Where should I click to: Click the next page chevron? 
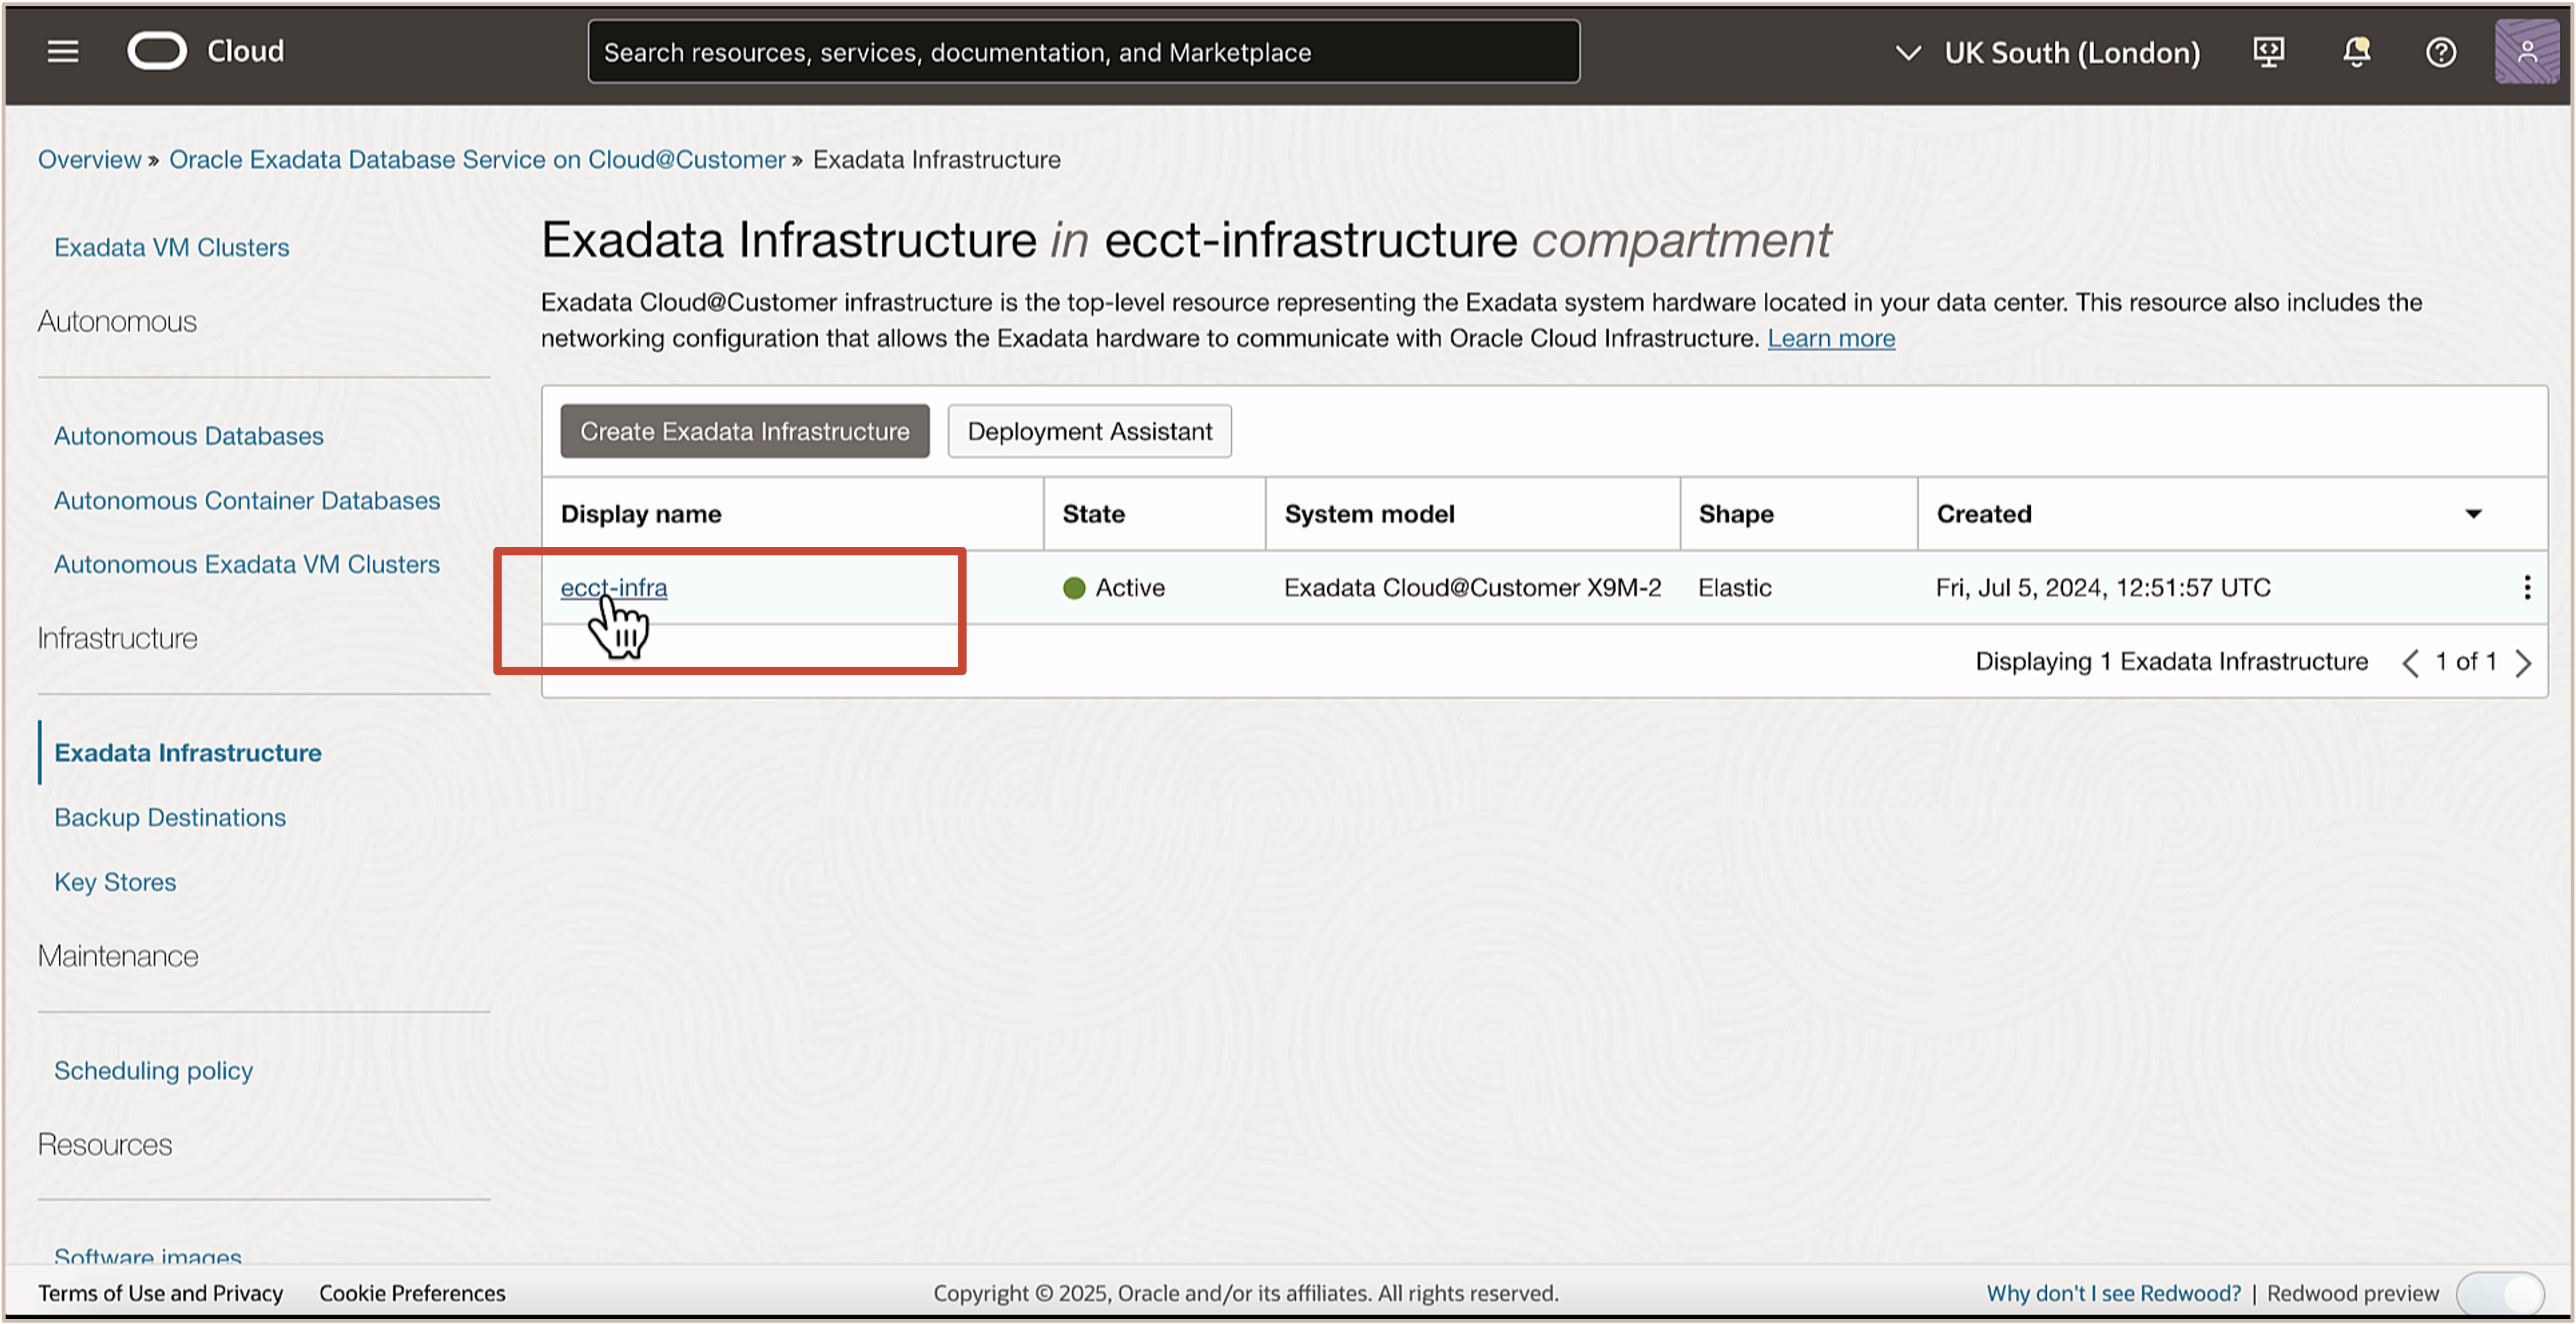2525,662
